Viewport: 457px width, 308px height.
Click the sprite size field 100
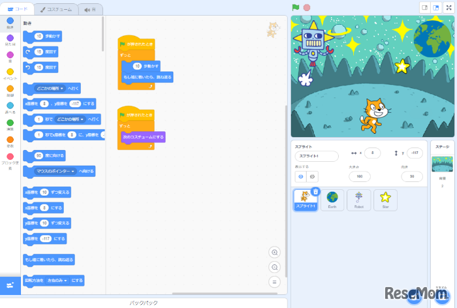[360, 176]
